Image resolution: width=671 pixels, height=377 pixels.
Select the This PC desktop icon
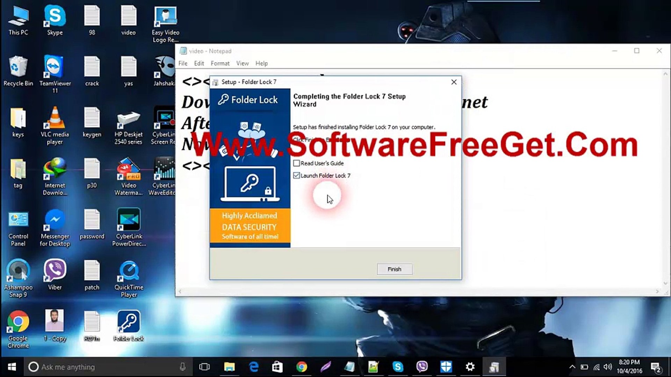18,21
